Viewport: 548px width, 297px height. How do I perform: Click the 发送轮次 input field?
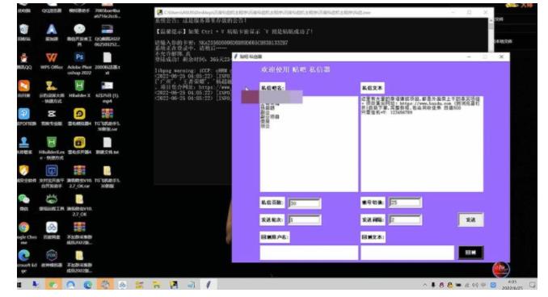tap(305, 220)
